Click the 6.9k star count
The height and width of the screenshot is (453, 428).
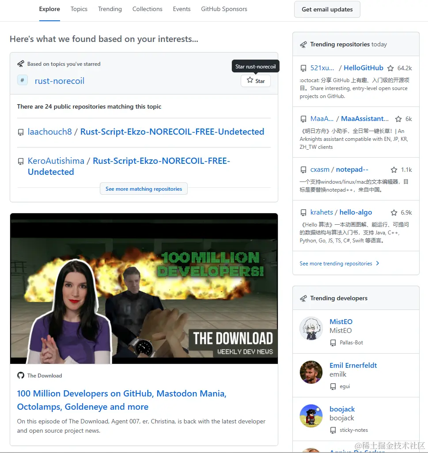coord(406,213)
